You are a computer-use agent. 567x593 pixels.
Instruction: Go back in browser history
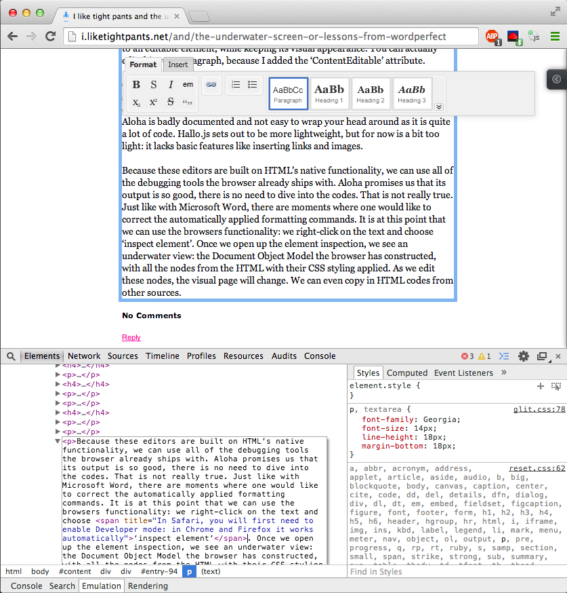[x=12, y=37]
